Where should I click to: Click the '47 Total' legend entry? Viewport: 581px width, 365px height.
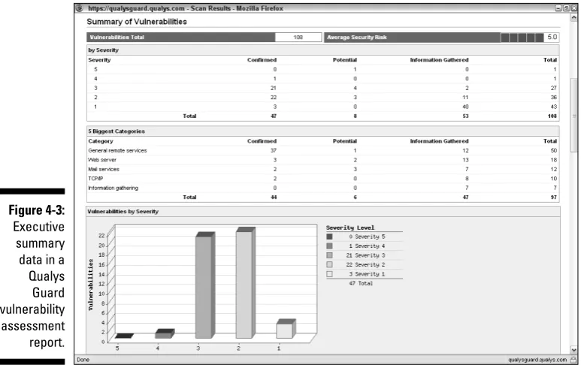coord(361,283)
